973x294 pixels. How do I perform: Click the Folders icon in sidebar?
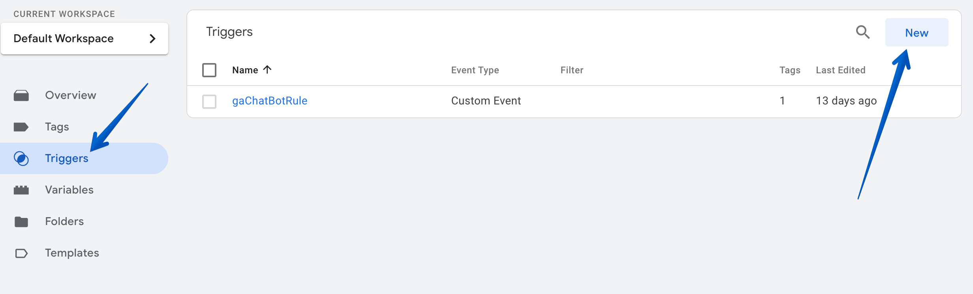click(21, 221)
